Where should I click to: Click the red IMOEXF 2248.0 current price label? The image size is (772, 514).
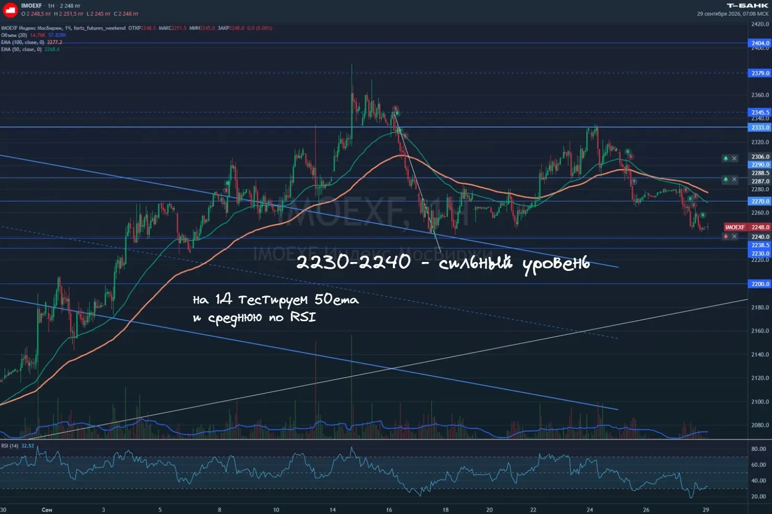click(747, 227)
